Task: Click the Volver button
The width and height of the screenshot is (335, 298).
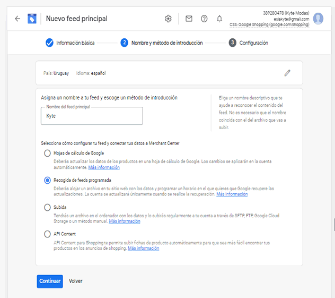Action: point(75,281)
